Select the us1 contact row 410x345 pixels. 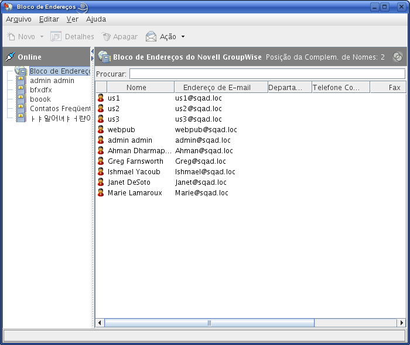251,98
